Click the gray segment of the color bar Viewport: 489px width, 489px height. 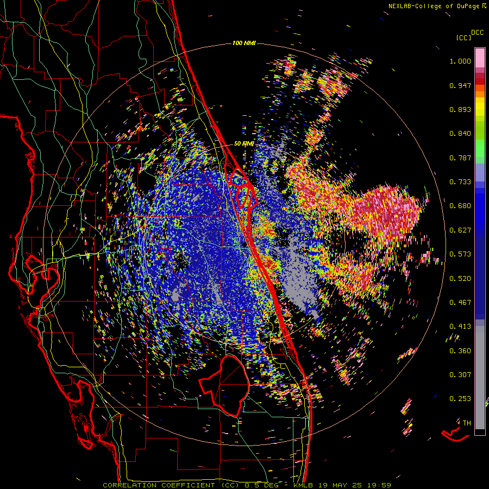[480, 378]
